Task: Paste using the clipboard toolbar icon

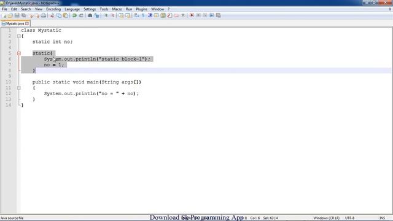Action: tap(66, 15)
